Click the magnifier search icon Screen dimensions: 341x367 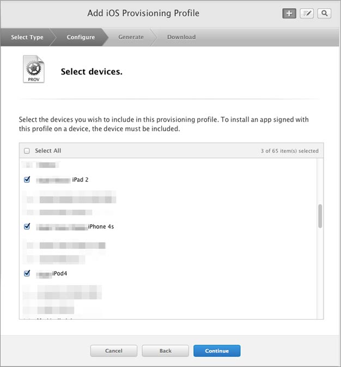click(x=324, y=14)
